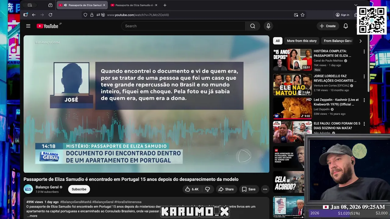Image resolution: width=390 pixels, height=219 pixels.
Task: Select the More from this story chip
Action: click(302, 41)
